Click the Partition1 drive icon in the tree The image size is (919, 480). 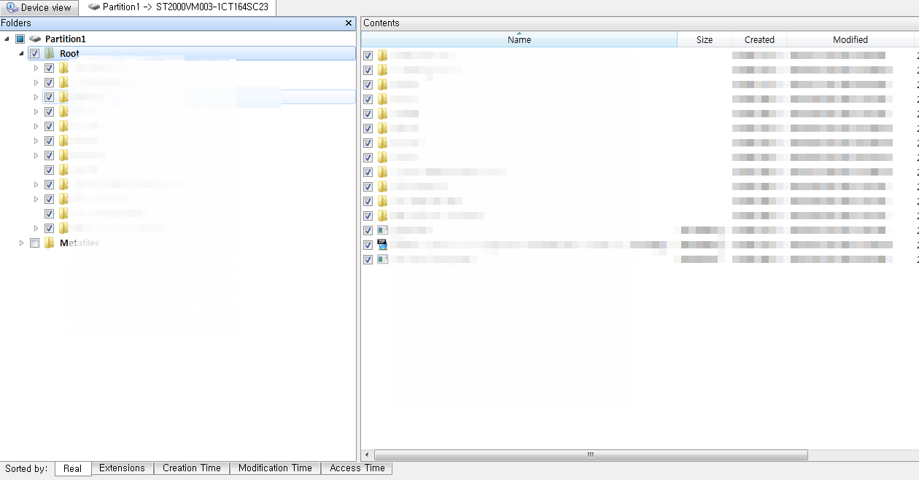[35, 39]
